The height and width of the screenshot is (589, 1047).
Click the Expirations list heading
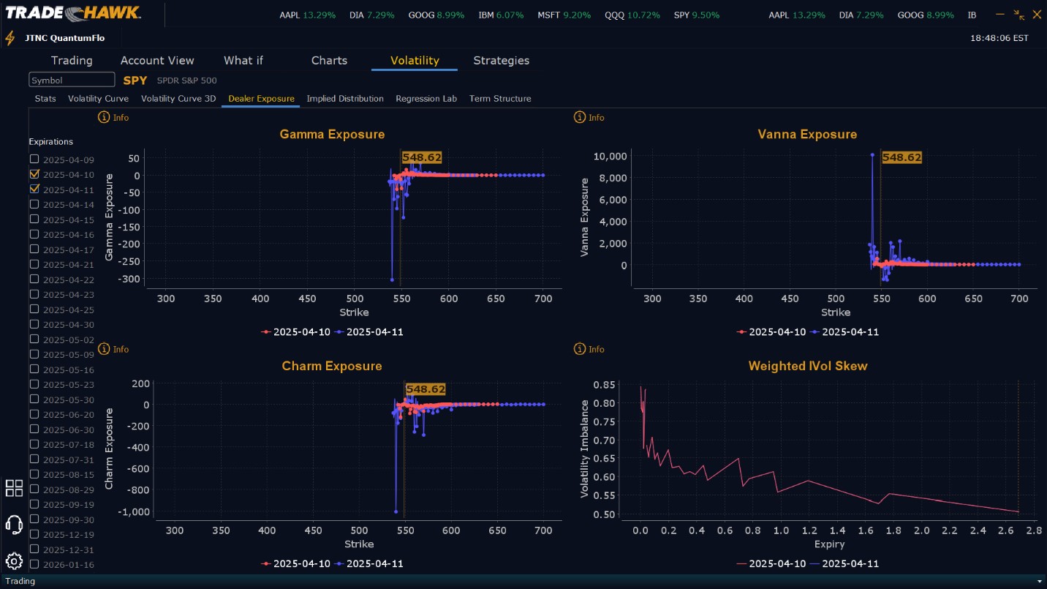coord(51,142)
